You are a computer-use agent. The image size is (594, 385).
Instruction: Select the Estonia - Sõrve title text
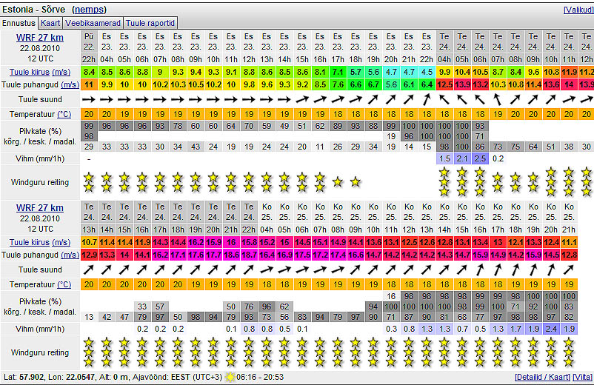coord(34,9)
